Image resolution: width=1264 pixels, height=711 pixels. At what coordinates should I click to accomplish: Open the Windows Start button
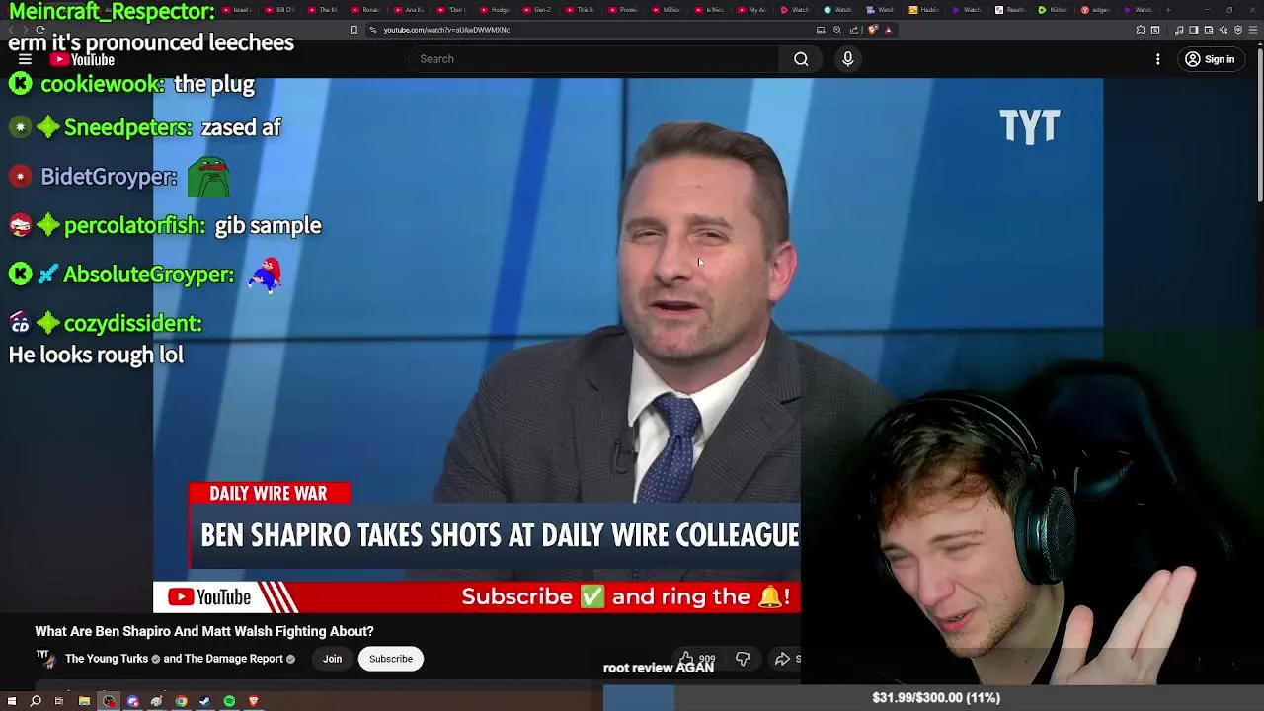click(12, 701)
